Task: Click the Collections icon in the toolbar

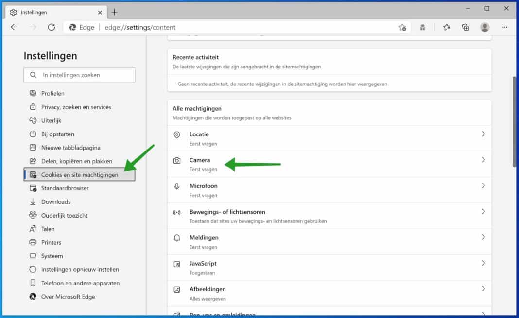Action: click(465, 27)
